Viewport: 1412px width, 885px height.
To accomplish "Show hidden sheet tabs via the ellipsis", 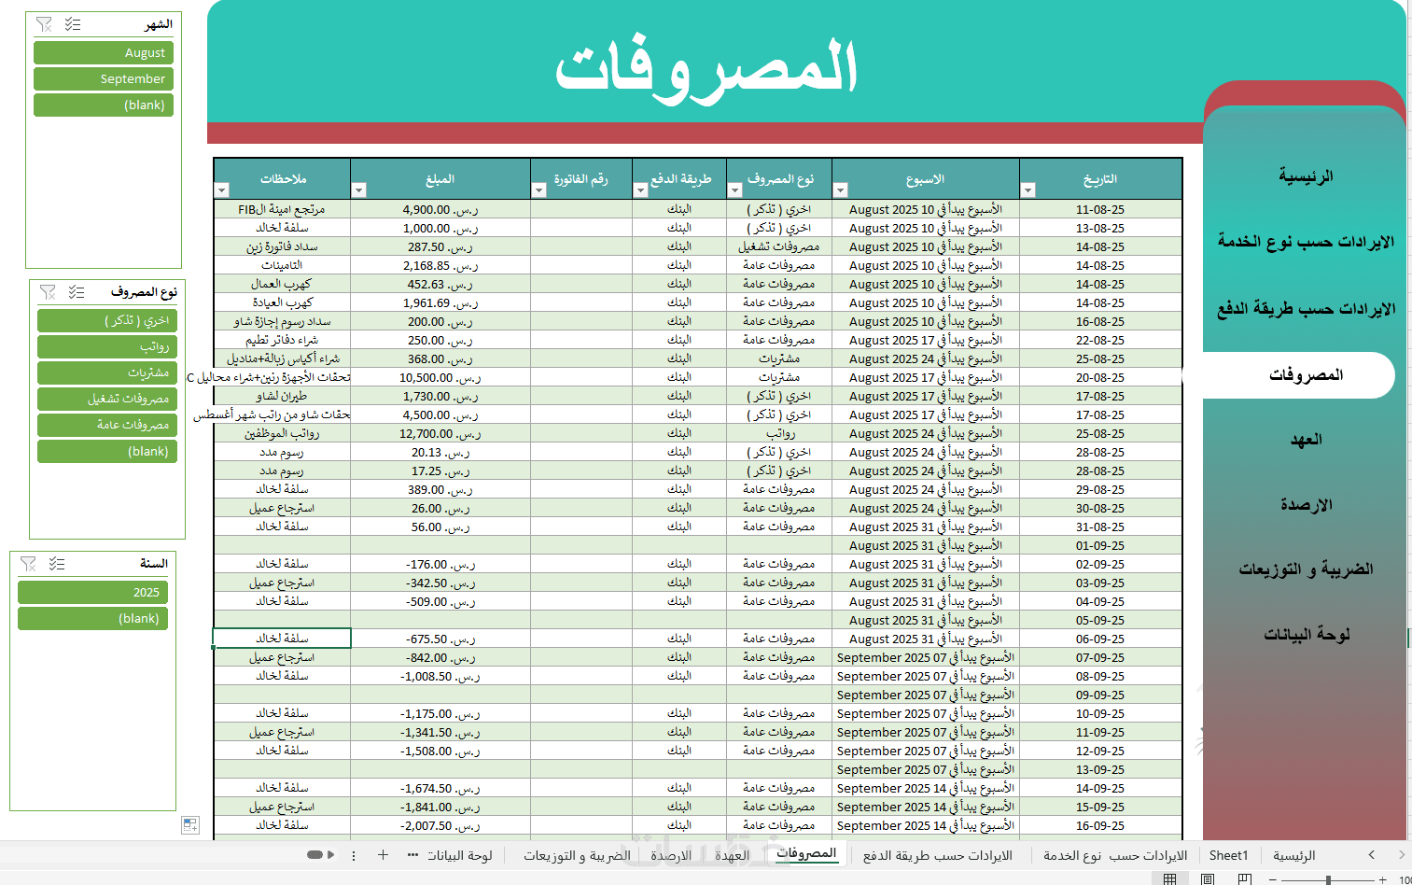I will pos(412,854).
